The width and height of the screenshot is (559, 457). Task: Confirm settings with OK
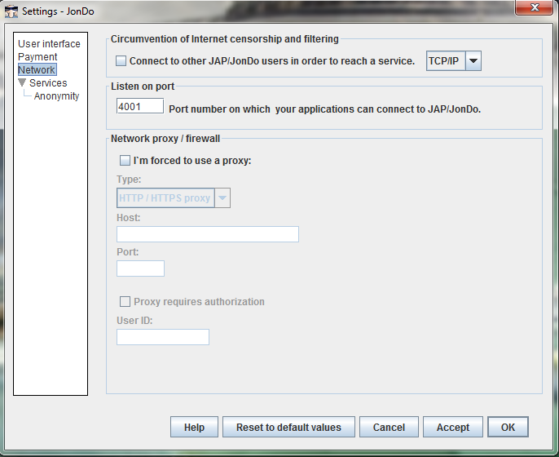pyautogui.click(x=508, y=428)
